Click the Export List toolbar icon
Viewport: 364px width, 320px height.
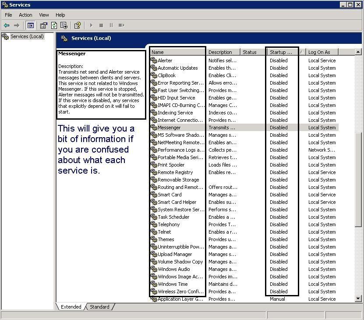coord(64,25)
